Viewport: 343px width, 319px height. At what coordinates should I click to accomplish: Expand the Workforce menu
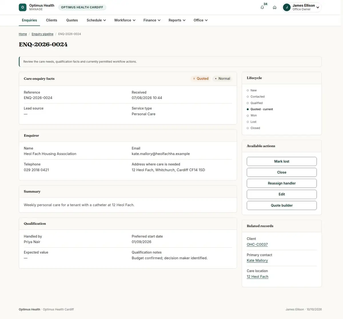[125, 20]
